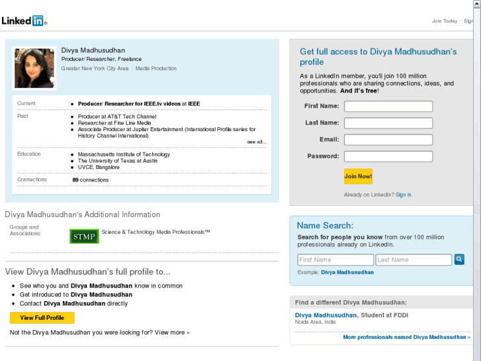481x361 pixels.
Task: Focus the Last Name signup field
Action: [388, 123]
